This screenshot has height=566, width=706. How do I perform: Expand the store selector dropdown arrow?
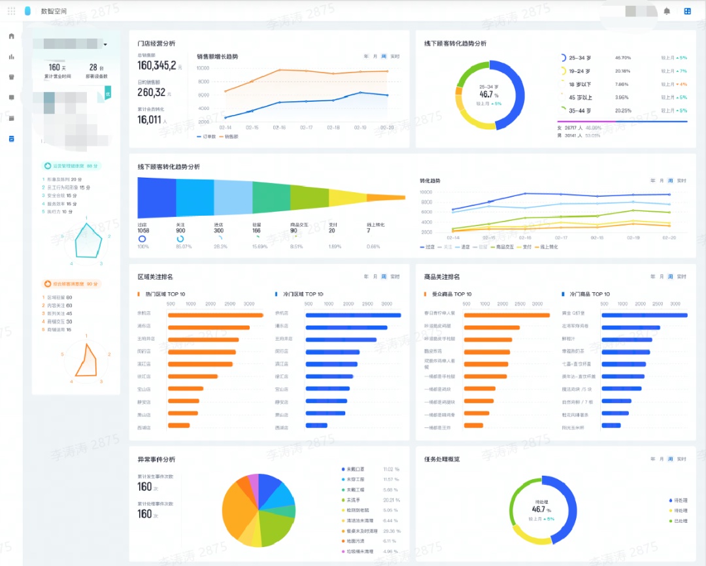(105, 44)
